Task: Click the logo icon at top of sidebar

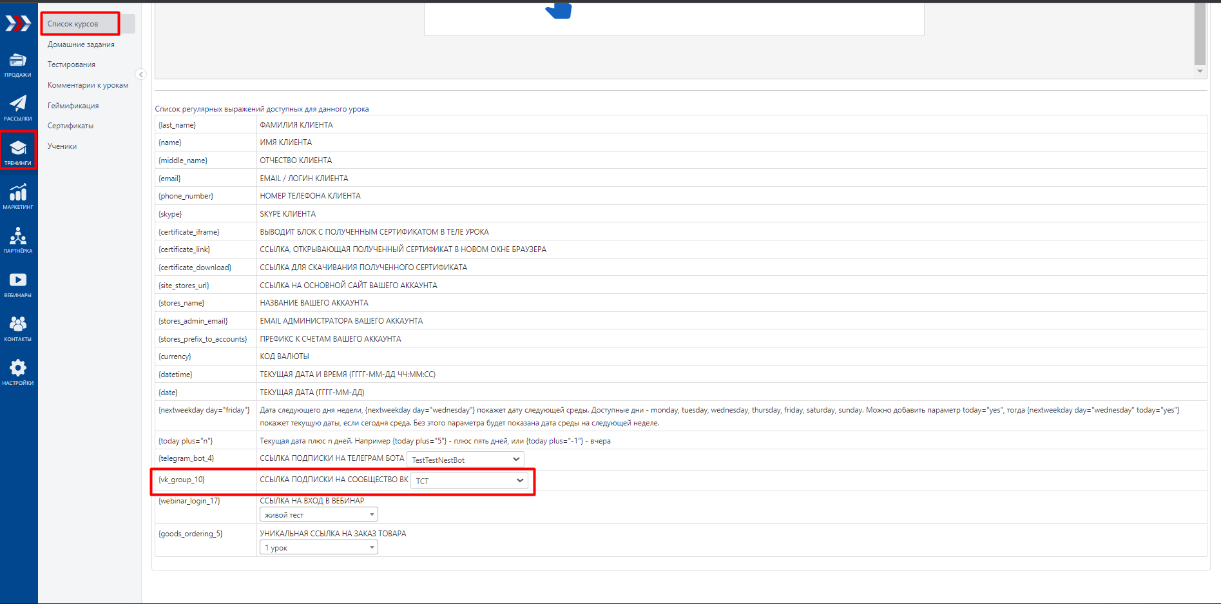Action: click(x=18, y=24)
